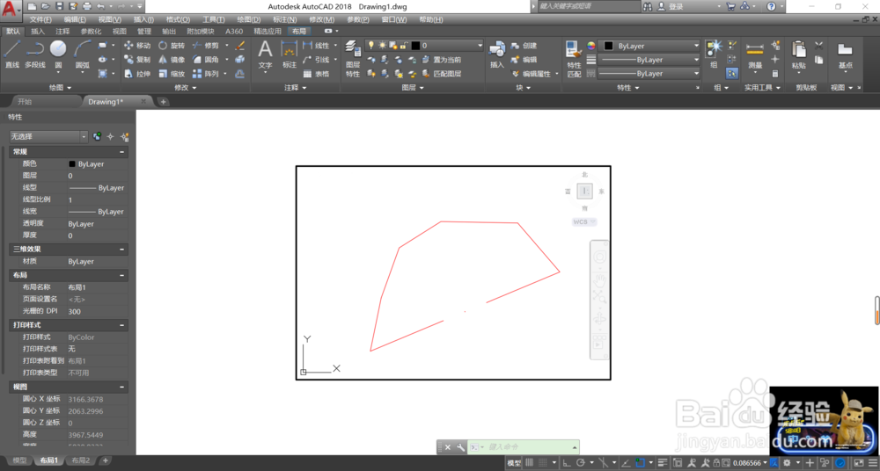Screen dimensions: 880x471
Task: Click the erase tool icon in 修改 panel
Action: [239, 46]
